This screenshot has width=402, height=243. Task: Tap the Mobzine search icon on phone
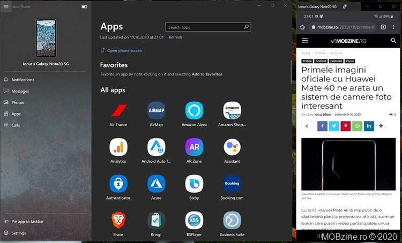[x=393, y=41]
